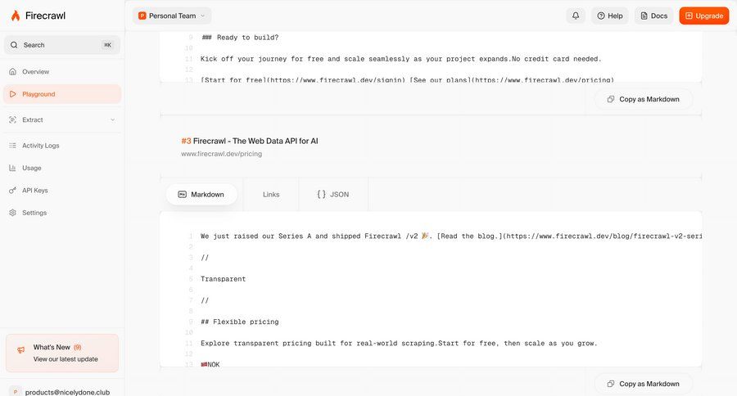Screen dimensions: 737x396
Task: Click the Playground play icon
Action: [12, 94]
